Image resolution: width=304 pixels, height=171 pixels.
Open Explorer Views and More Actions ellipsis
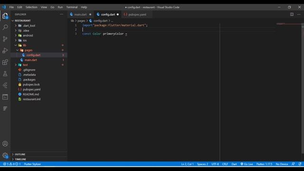[62, 14]
